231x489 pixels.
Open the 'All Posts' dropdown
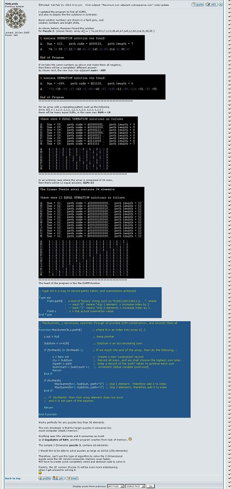click(x=116, y=486)
